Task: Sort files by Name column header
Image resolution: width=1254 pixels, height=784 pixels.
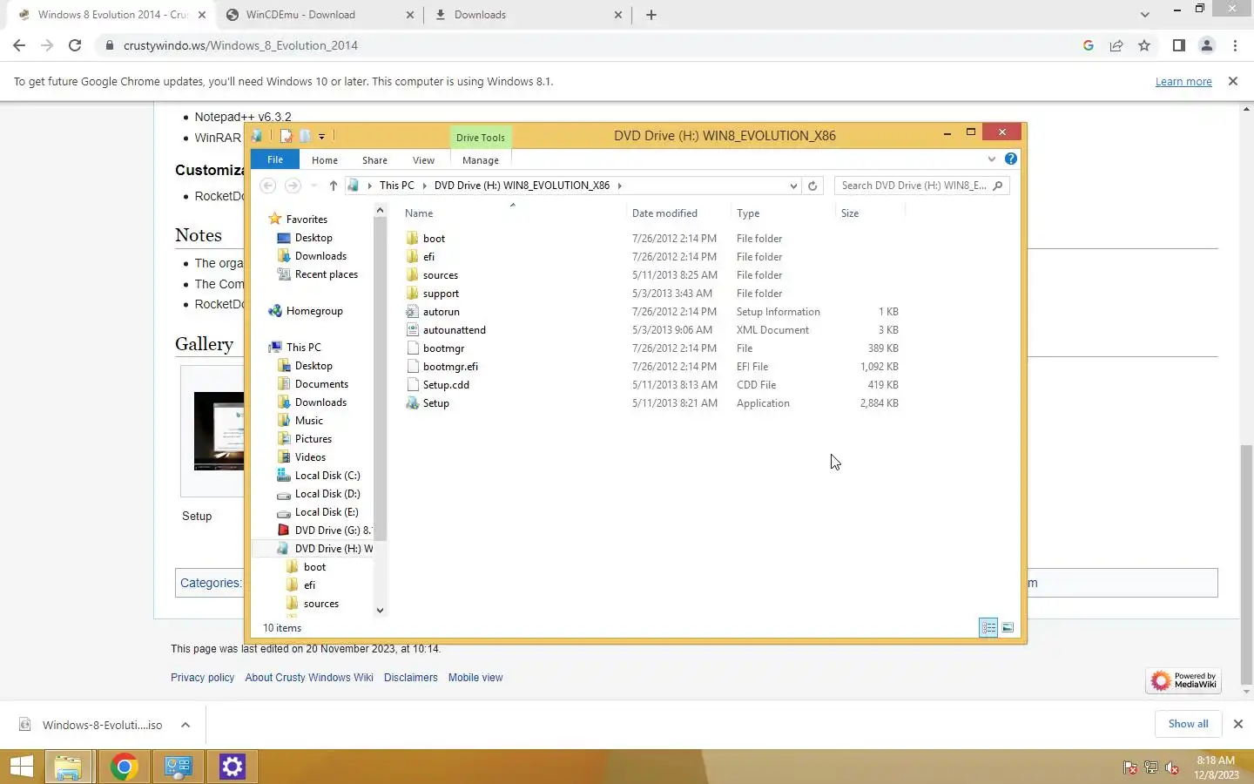Action: pos(419,213)
